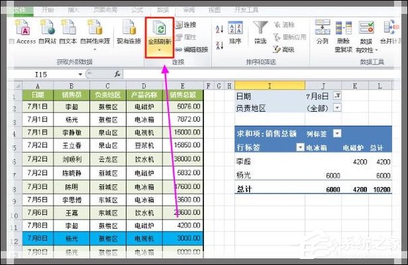408x265 pixels.
Task: Switch to the 插入 (Insert) tab
Action: point(73,10)
